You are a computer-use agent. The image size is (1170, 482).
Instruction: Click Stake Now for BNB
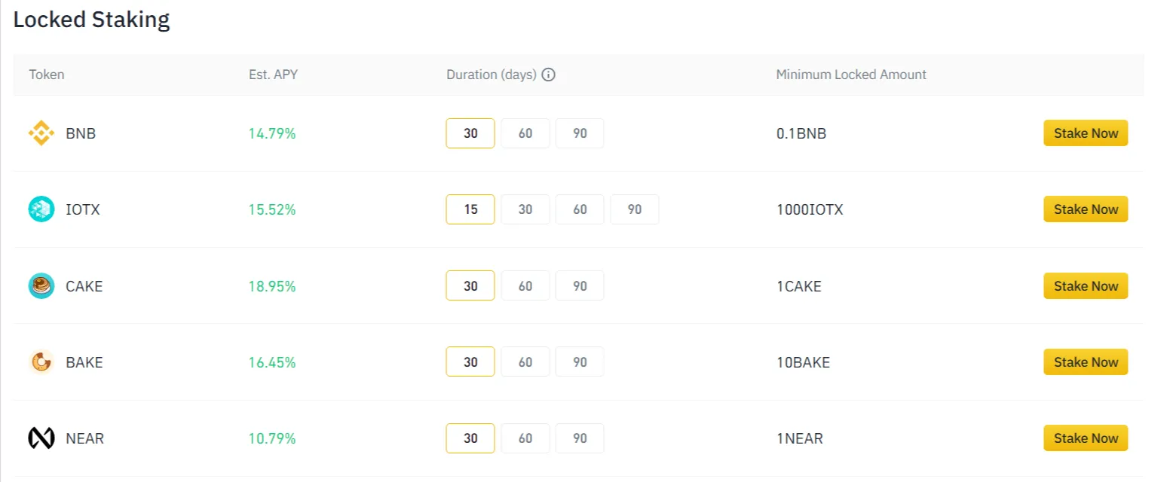coord(1085,133)
